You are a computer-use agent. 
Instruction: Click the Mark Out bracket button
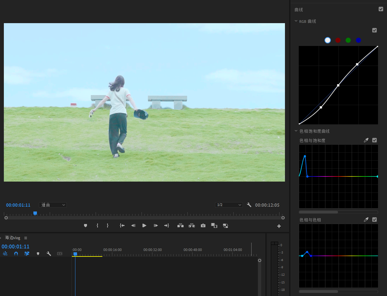coord(107,226)
